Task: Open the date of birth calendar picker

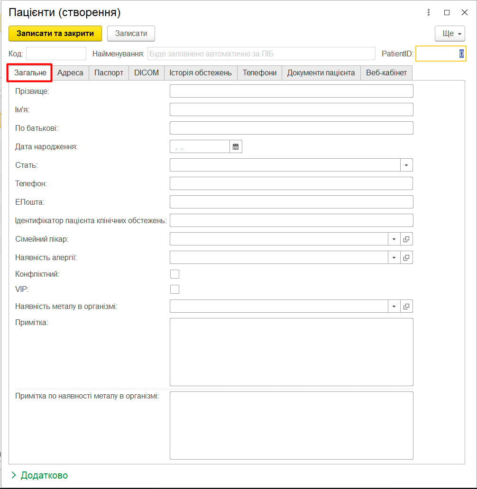Action: [236, 147]
